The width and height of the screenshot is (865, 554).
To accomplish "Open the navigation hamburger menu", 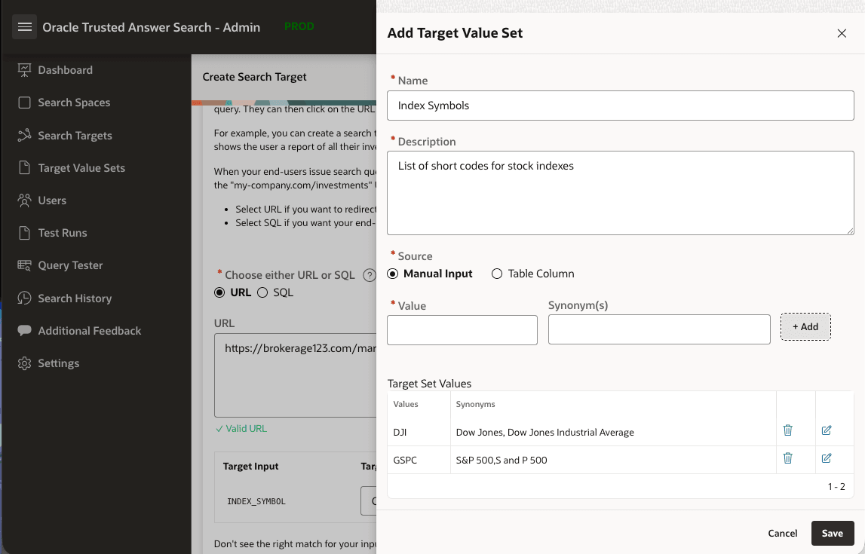I will (24, 26).
